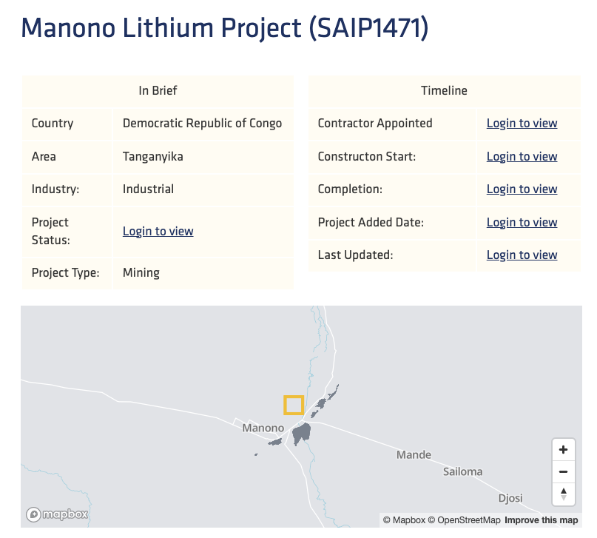This screenshot has width=597, height=538.
Task: Click the Manono town label on map
Action: [263, 428]
